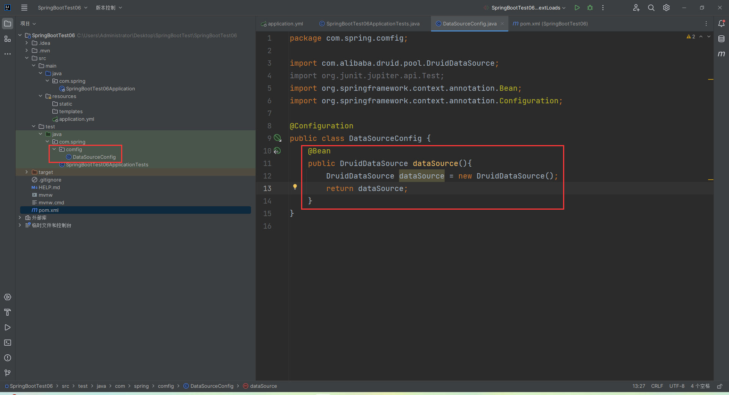Switch to SpringBootTest06ApplicationTests.java tab

click(369, 24)
